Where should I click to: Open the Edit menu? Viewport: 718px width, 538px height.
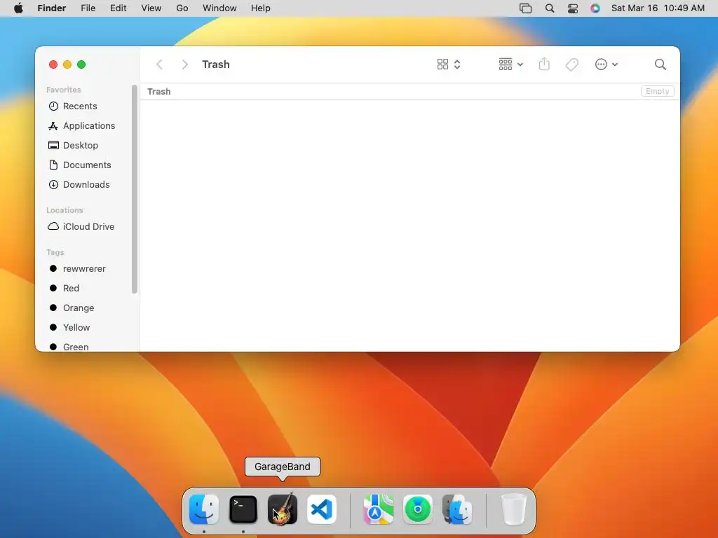tap(118, 8)
